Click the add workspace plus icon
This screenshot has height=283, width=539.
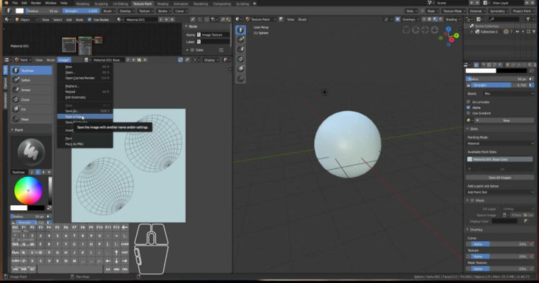coord(255,4)
